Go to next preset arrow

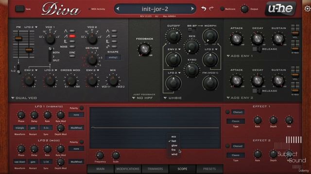[x=192, y=9]
